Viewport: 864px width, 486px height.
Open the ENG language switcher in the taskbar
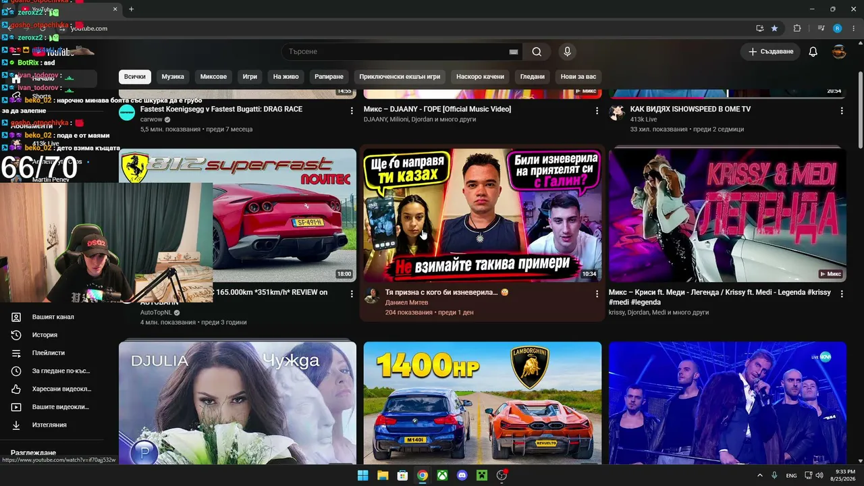(x=791, y=475)
